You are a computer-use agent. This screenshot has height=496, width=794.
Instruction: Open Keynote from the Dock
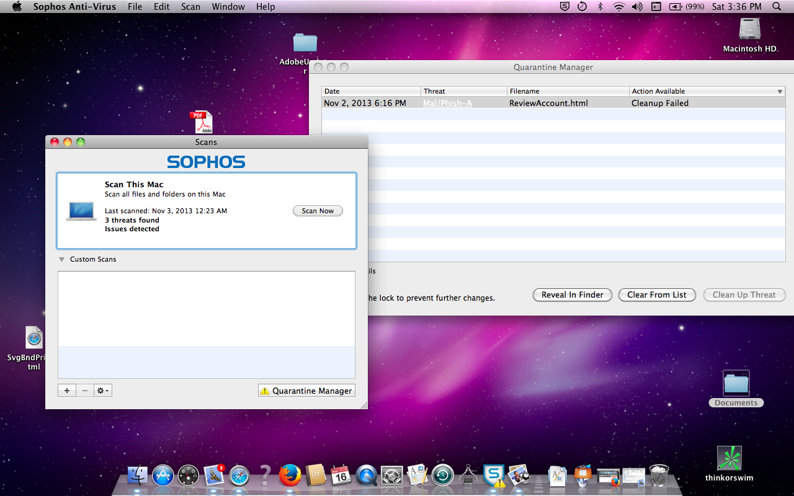(583, 476)
